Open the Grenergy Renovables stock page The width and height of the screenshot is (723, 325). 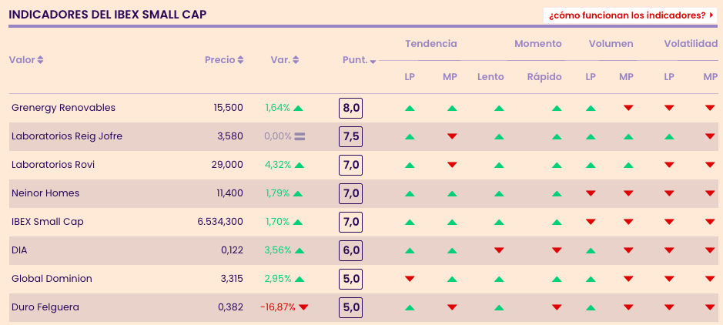[63, 108]
